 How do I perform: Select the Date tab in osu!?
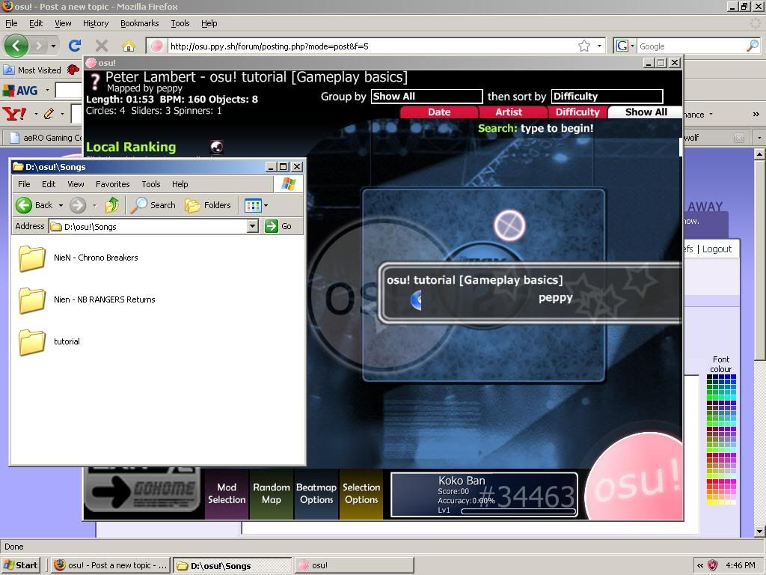tap(439, 112)
